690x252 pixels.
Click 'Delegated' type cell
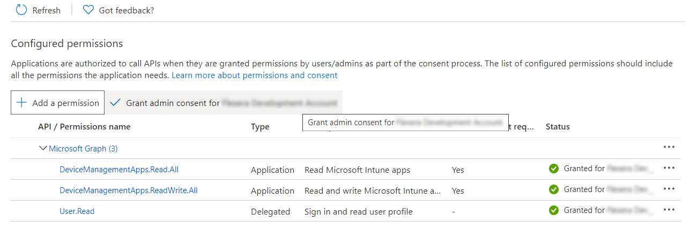pos(270,212)
